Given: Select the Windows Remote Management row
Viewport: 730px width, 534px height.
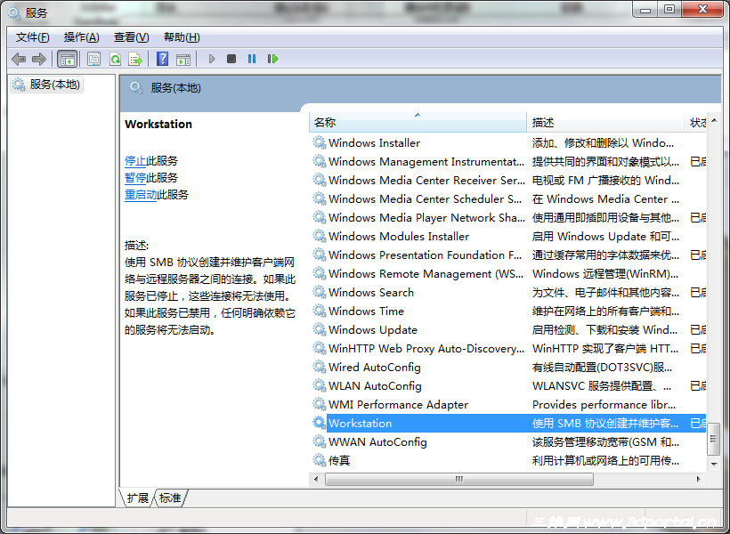Looking at the screenshot, I should point(508,273).
